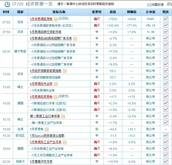The height and width of the screenshot is (165, 172).
Task: Click the 图表 column header
Action: (x=166, y=12)
